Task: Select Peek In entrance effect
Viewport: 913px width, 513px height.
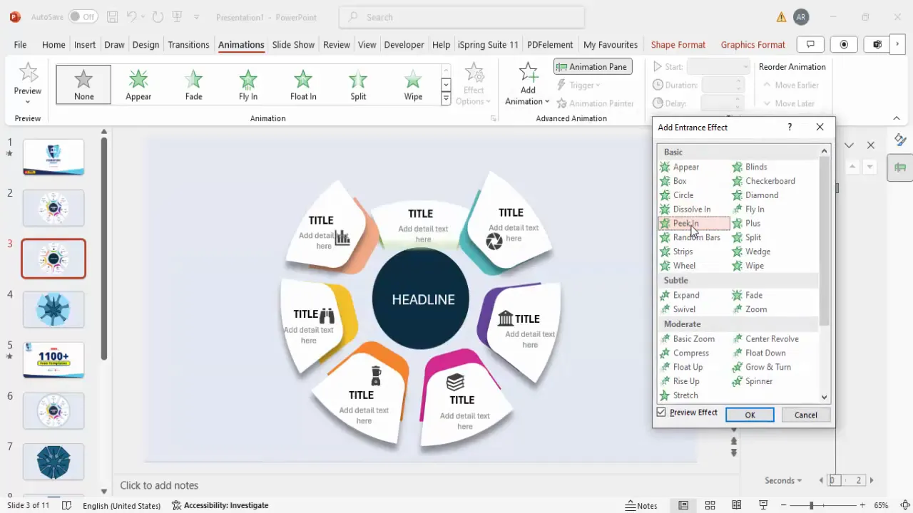Action: [x=693, y=223]
